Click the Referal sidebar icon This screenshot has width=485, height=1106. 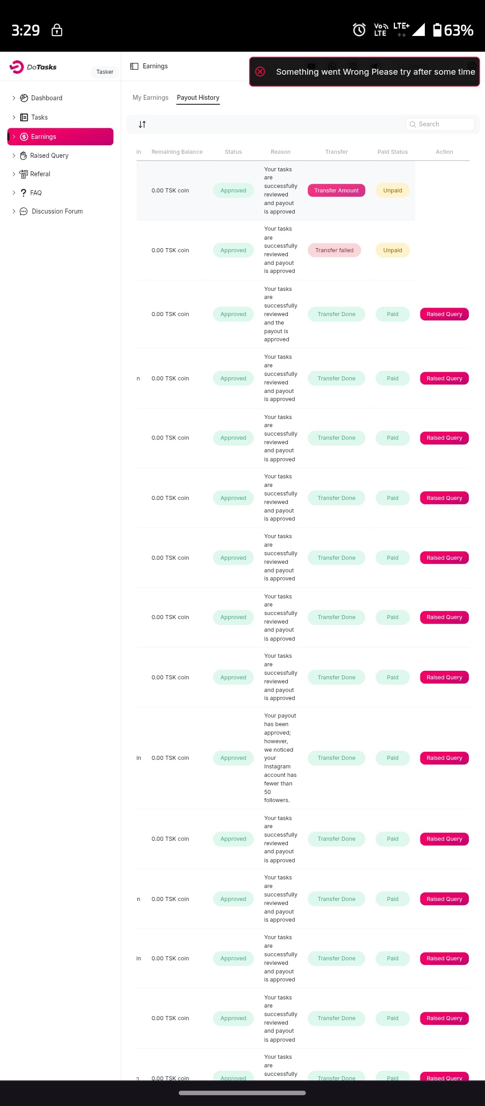click(x=23, y=174)
